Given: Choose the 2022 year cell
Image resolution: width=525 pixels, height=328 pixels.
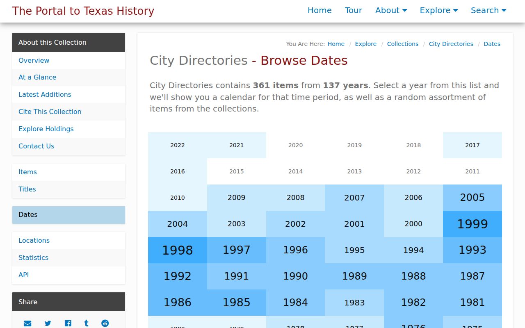Looking at the screenshot, I should tap(178, 145).
